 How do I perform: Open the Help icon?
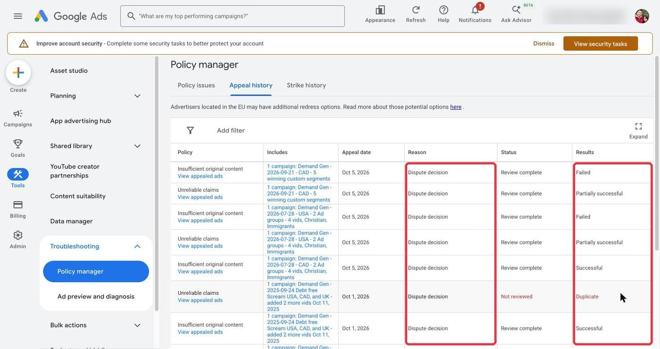click(x=444, y=10)
